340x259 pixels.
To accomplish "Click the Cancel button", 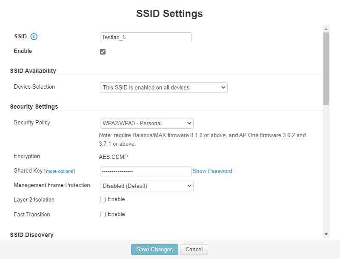I will (194, 249).
